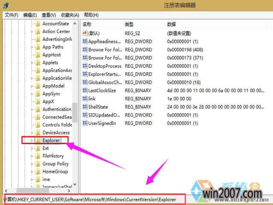Click the 1e 00 00 00 data cell
The height and width of the screenshot is (205, 273).
click(x=179, y=99)
